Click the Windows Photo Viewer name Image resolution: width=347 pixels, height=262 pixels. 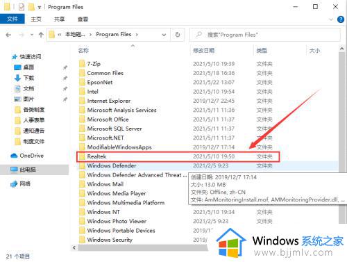117,221
